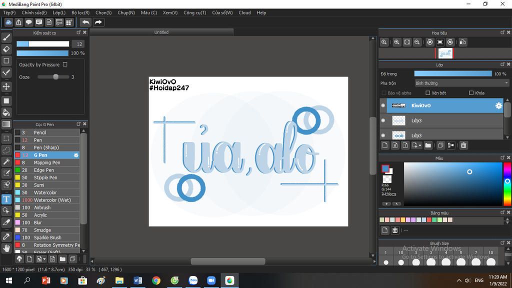Select the Select Pen tool
This screenshot has height=288, width=512.
click(6, 173)
